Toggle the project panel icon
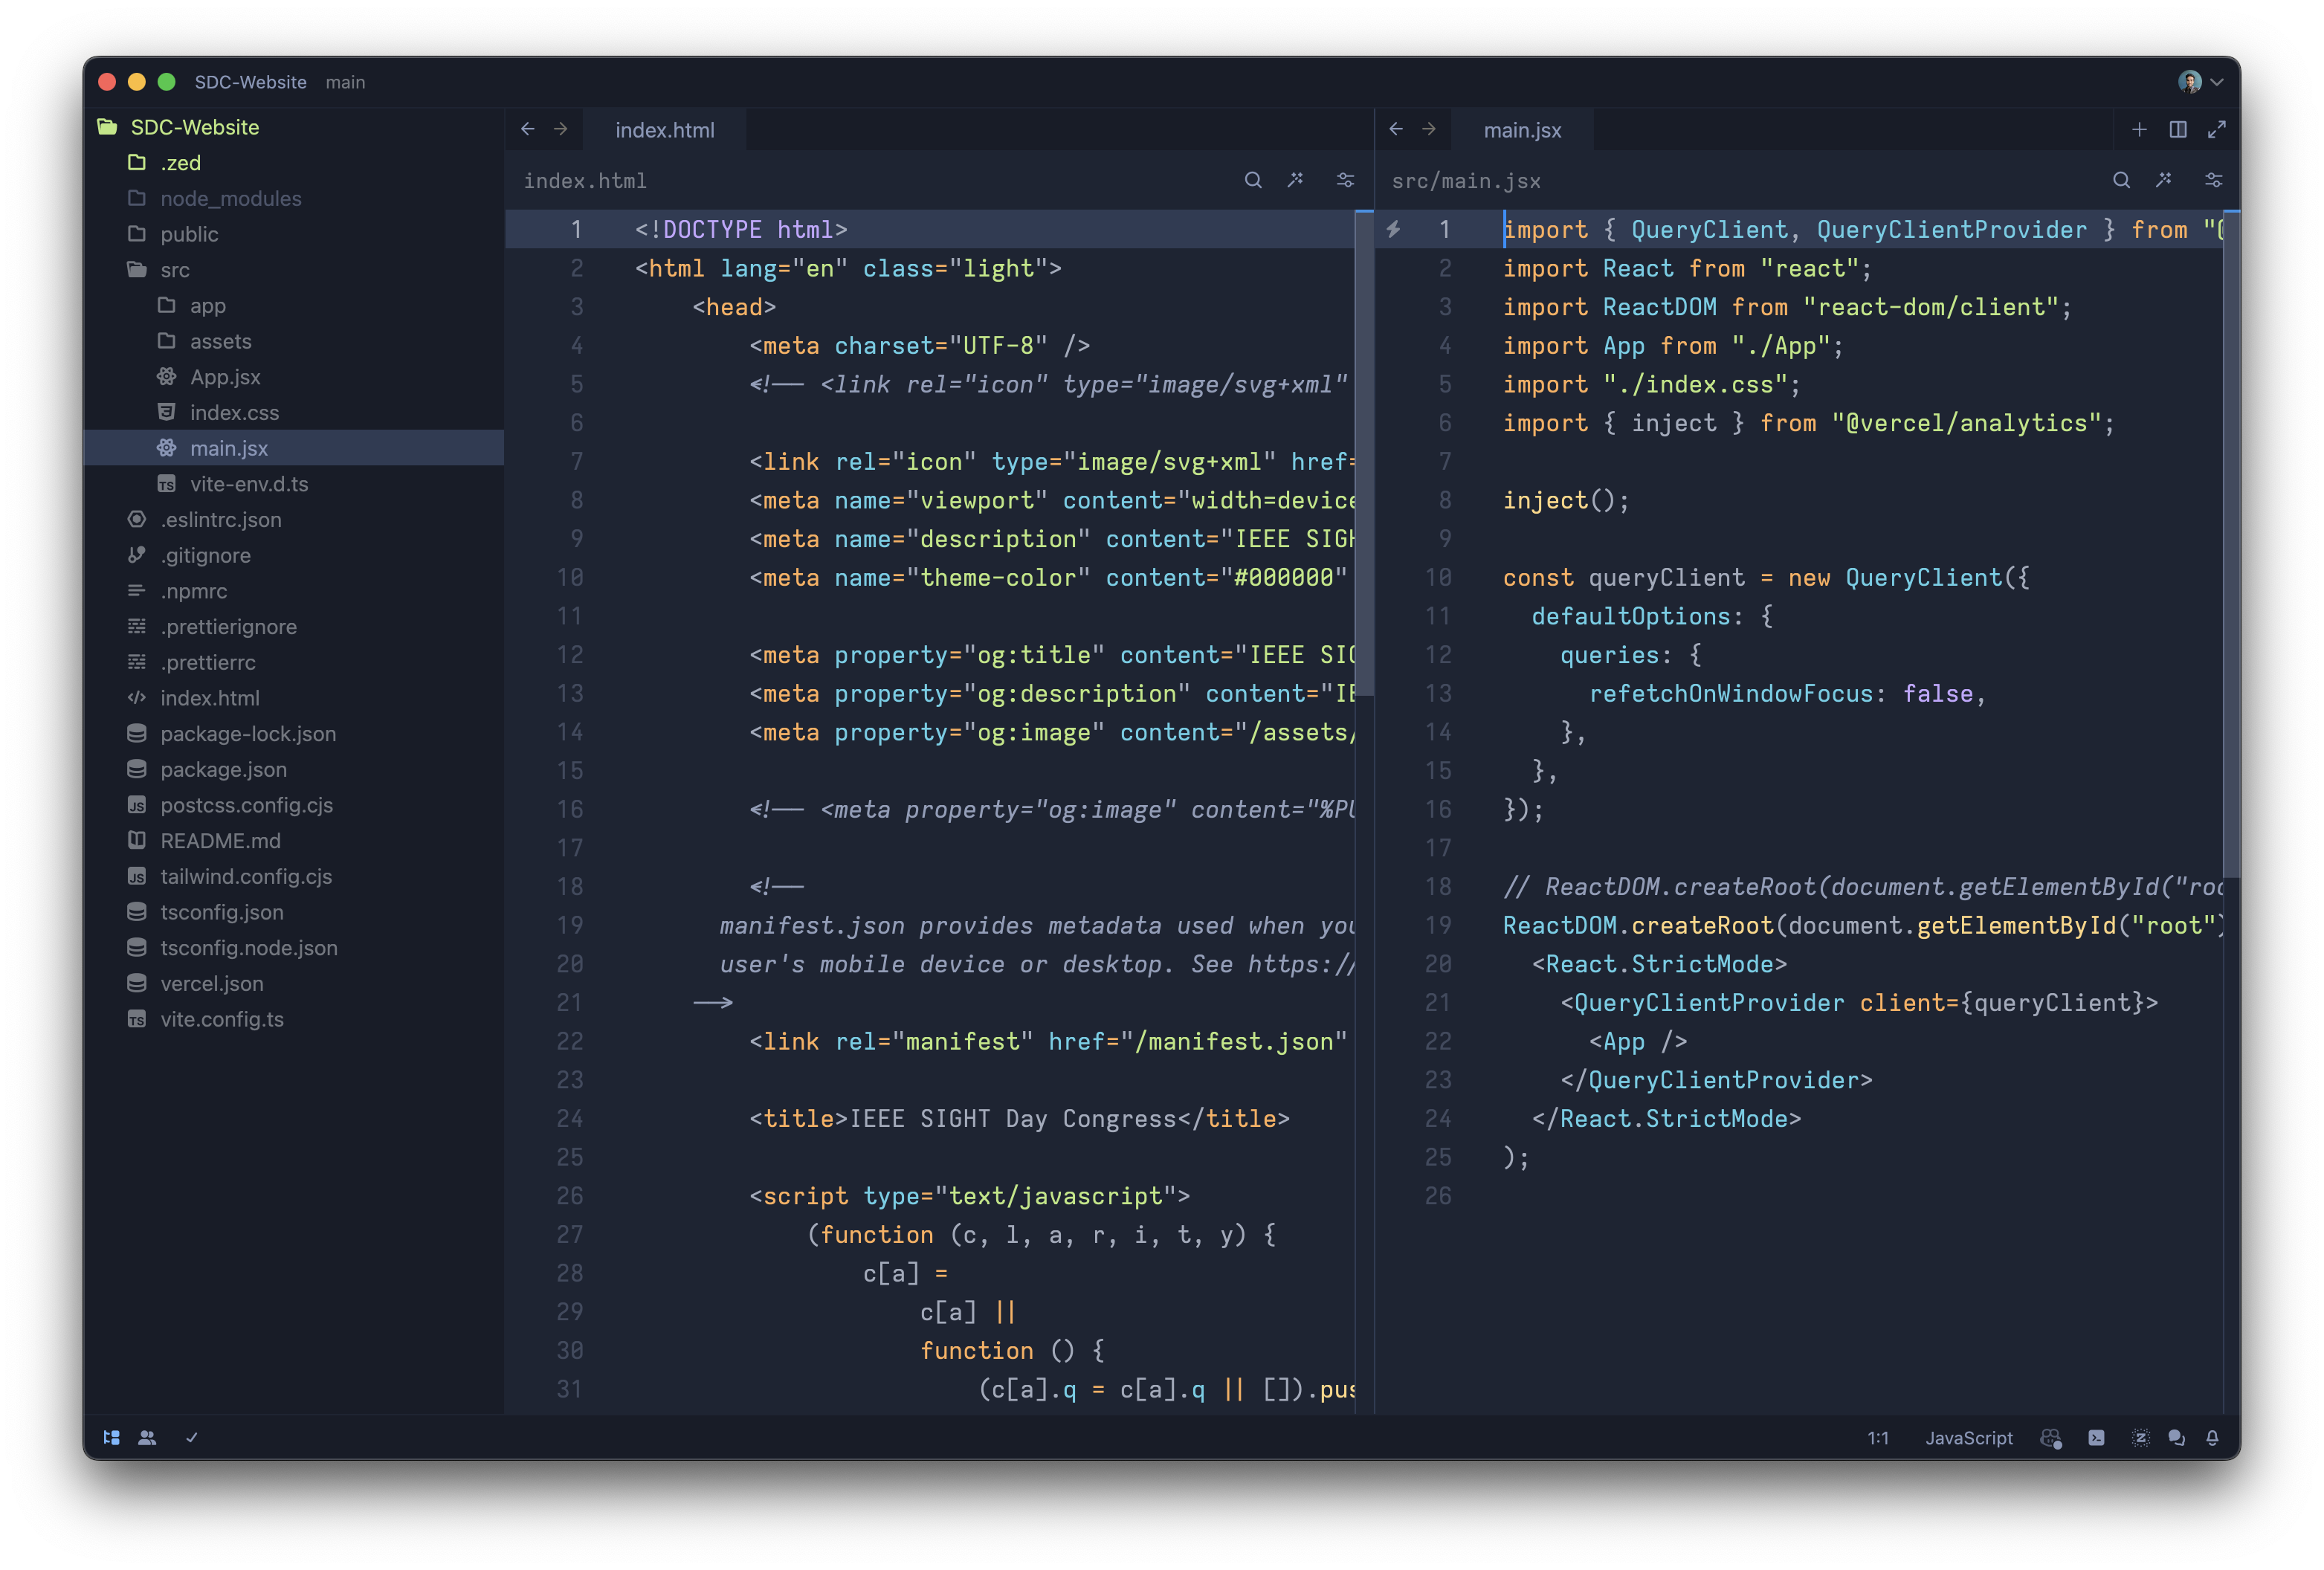The width and height of the screenshot is (2324, 1570). (112, 1438)
